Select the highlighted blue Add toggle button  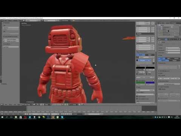pos(140,55)
